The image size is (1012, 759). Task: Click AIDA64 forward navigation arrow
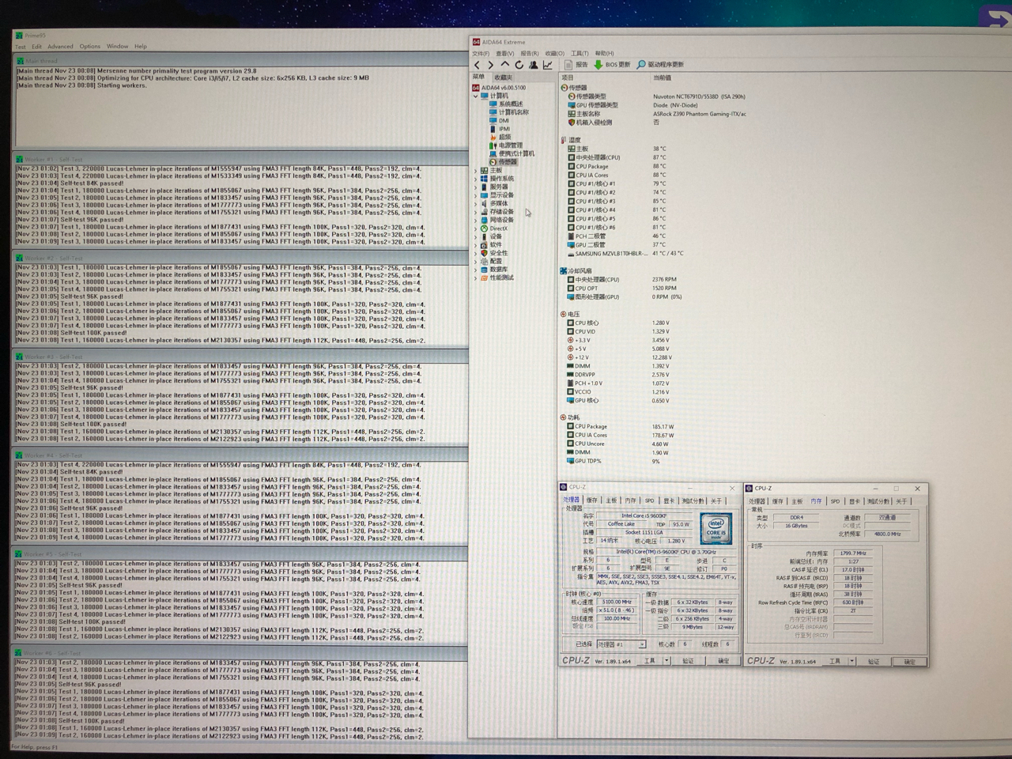pyautogui.click(x=491, y=65)
